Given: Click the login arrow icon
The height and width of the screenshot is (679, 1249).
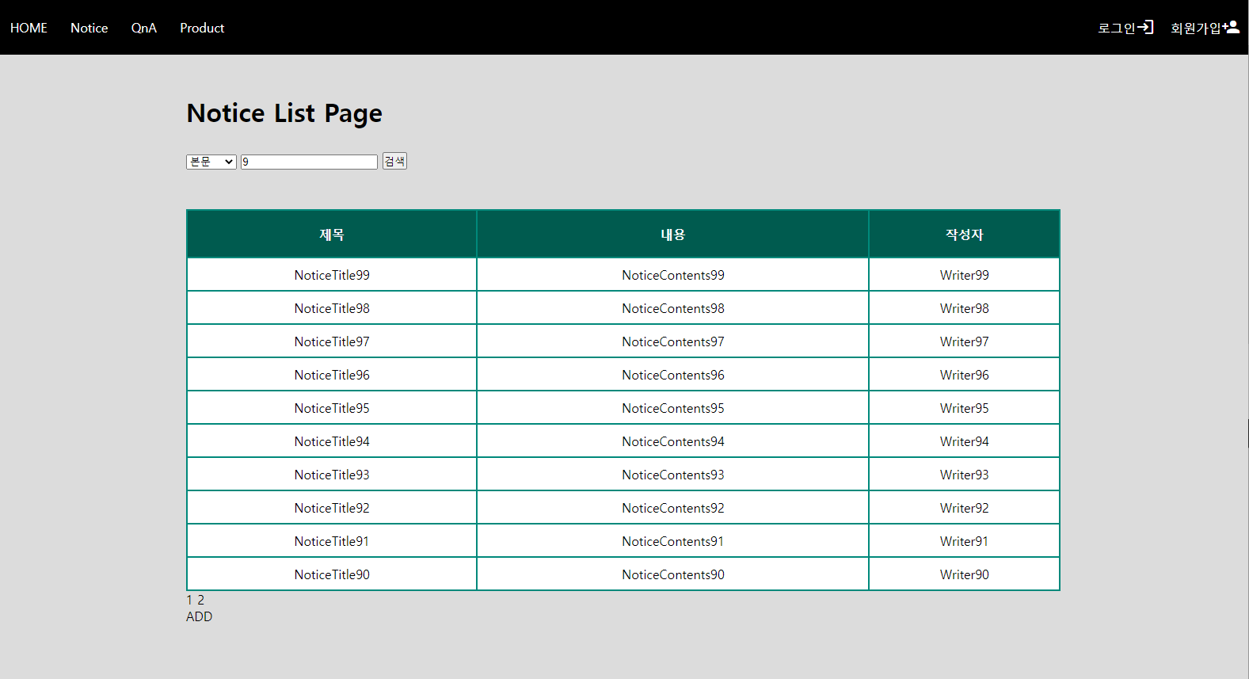Looking at the screenshot, I should (x=1145, y=27).
